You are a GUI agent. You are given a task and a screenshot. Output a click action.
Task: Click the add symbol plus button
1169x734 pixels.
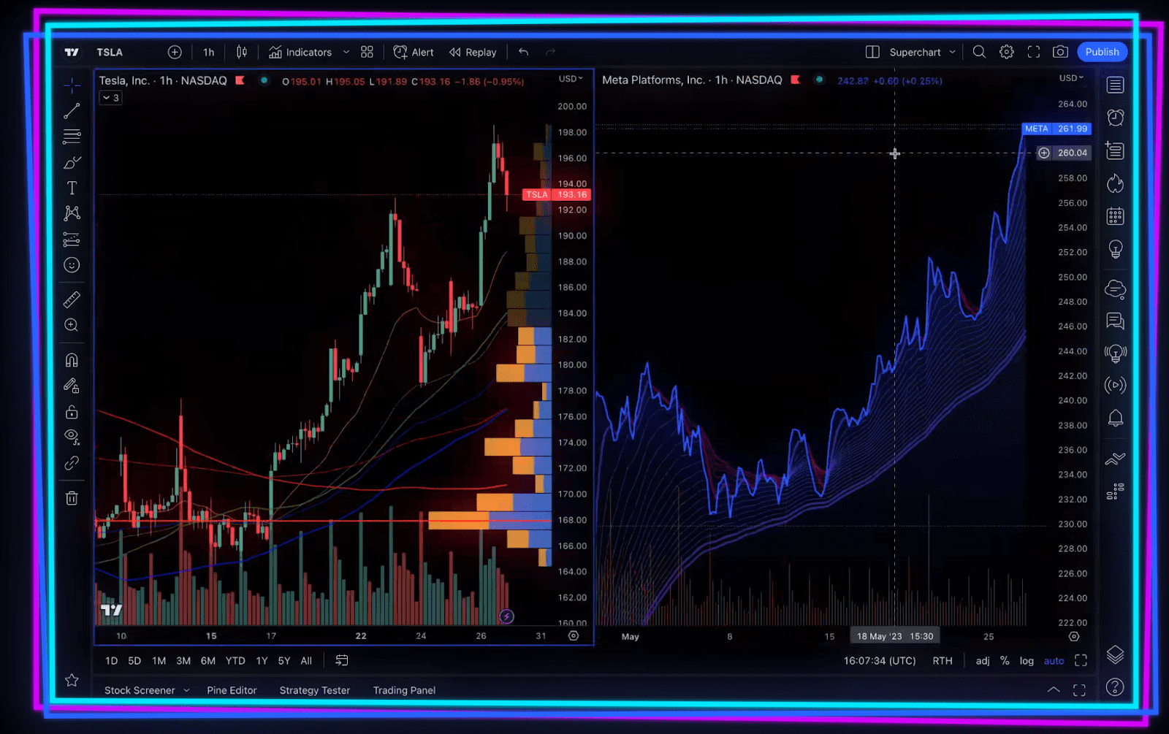click(175, 52)
